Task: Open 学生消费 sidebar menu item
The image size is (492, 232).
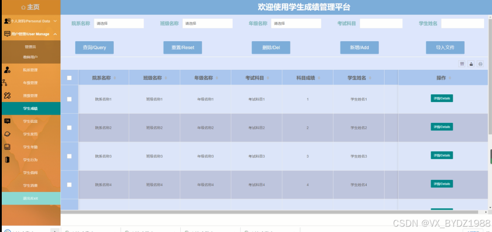Action: [30, 185]
